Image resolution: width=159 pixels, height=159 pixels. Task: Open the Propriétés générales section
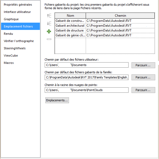point(18,5)
